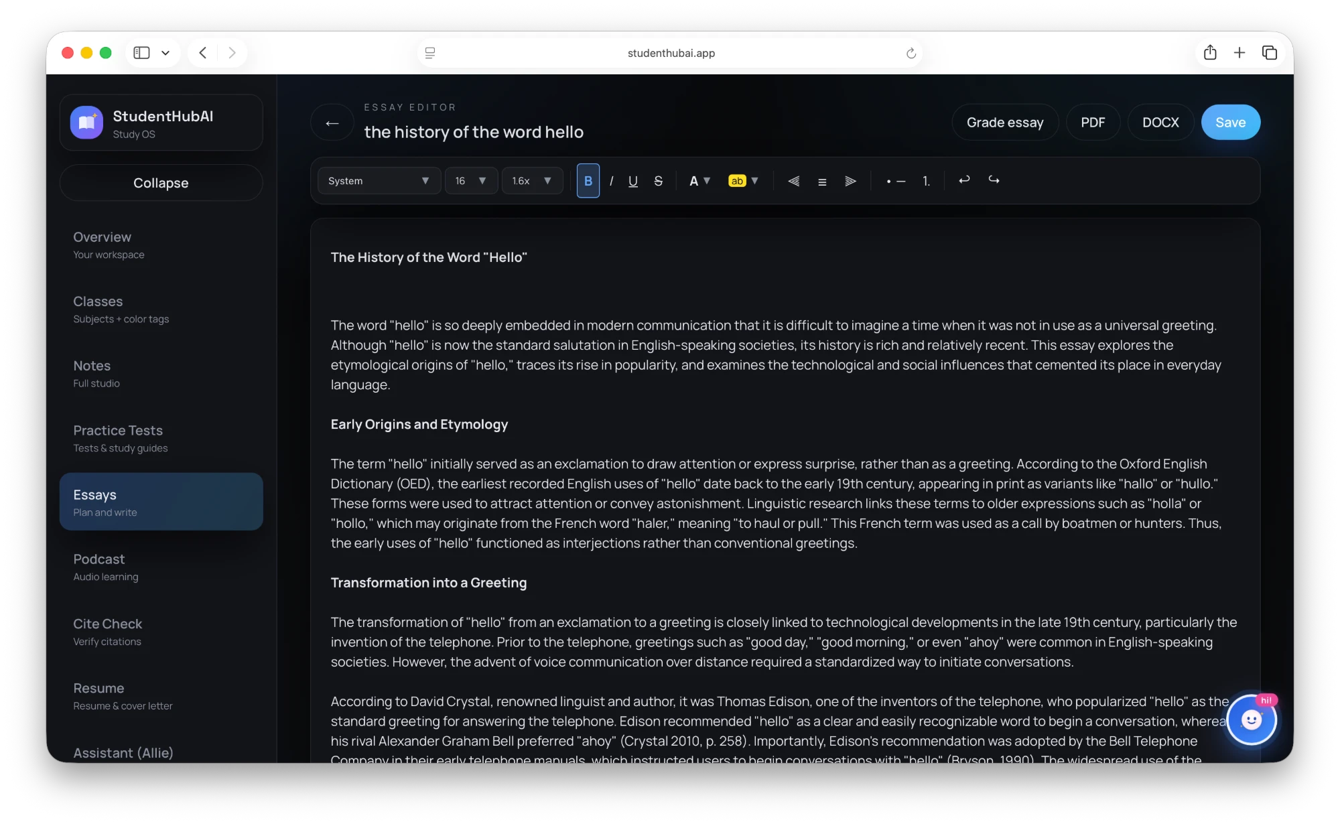
Task: Click the 'Early Origins and Etymology' heading
Action: (419, 424)
